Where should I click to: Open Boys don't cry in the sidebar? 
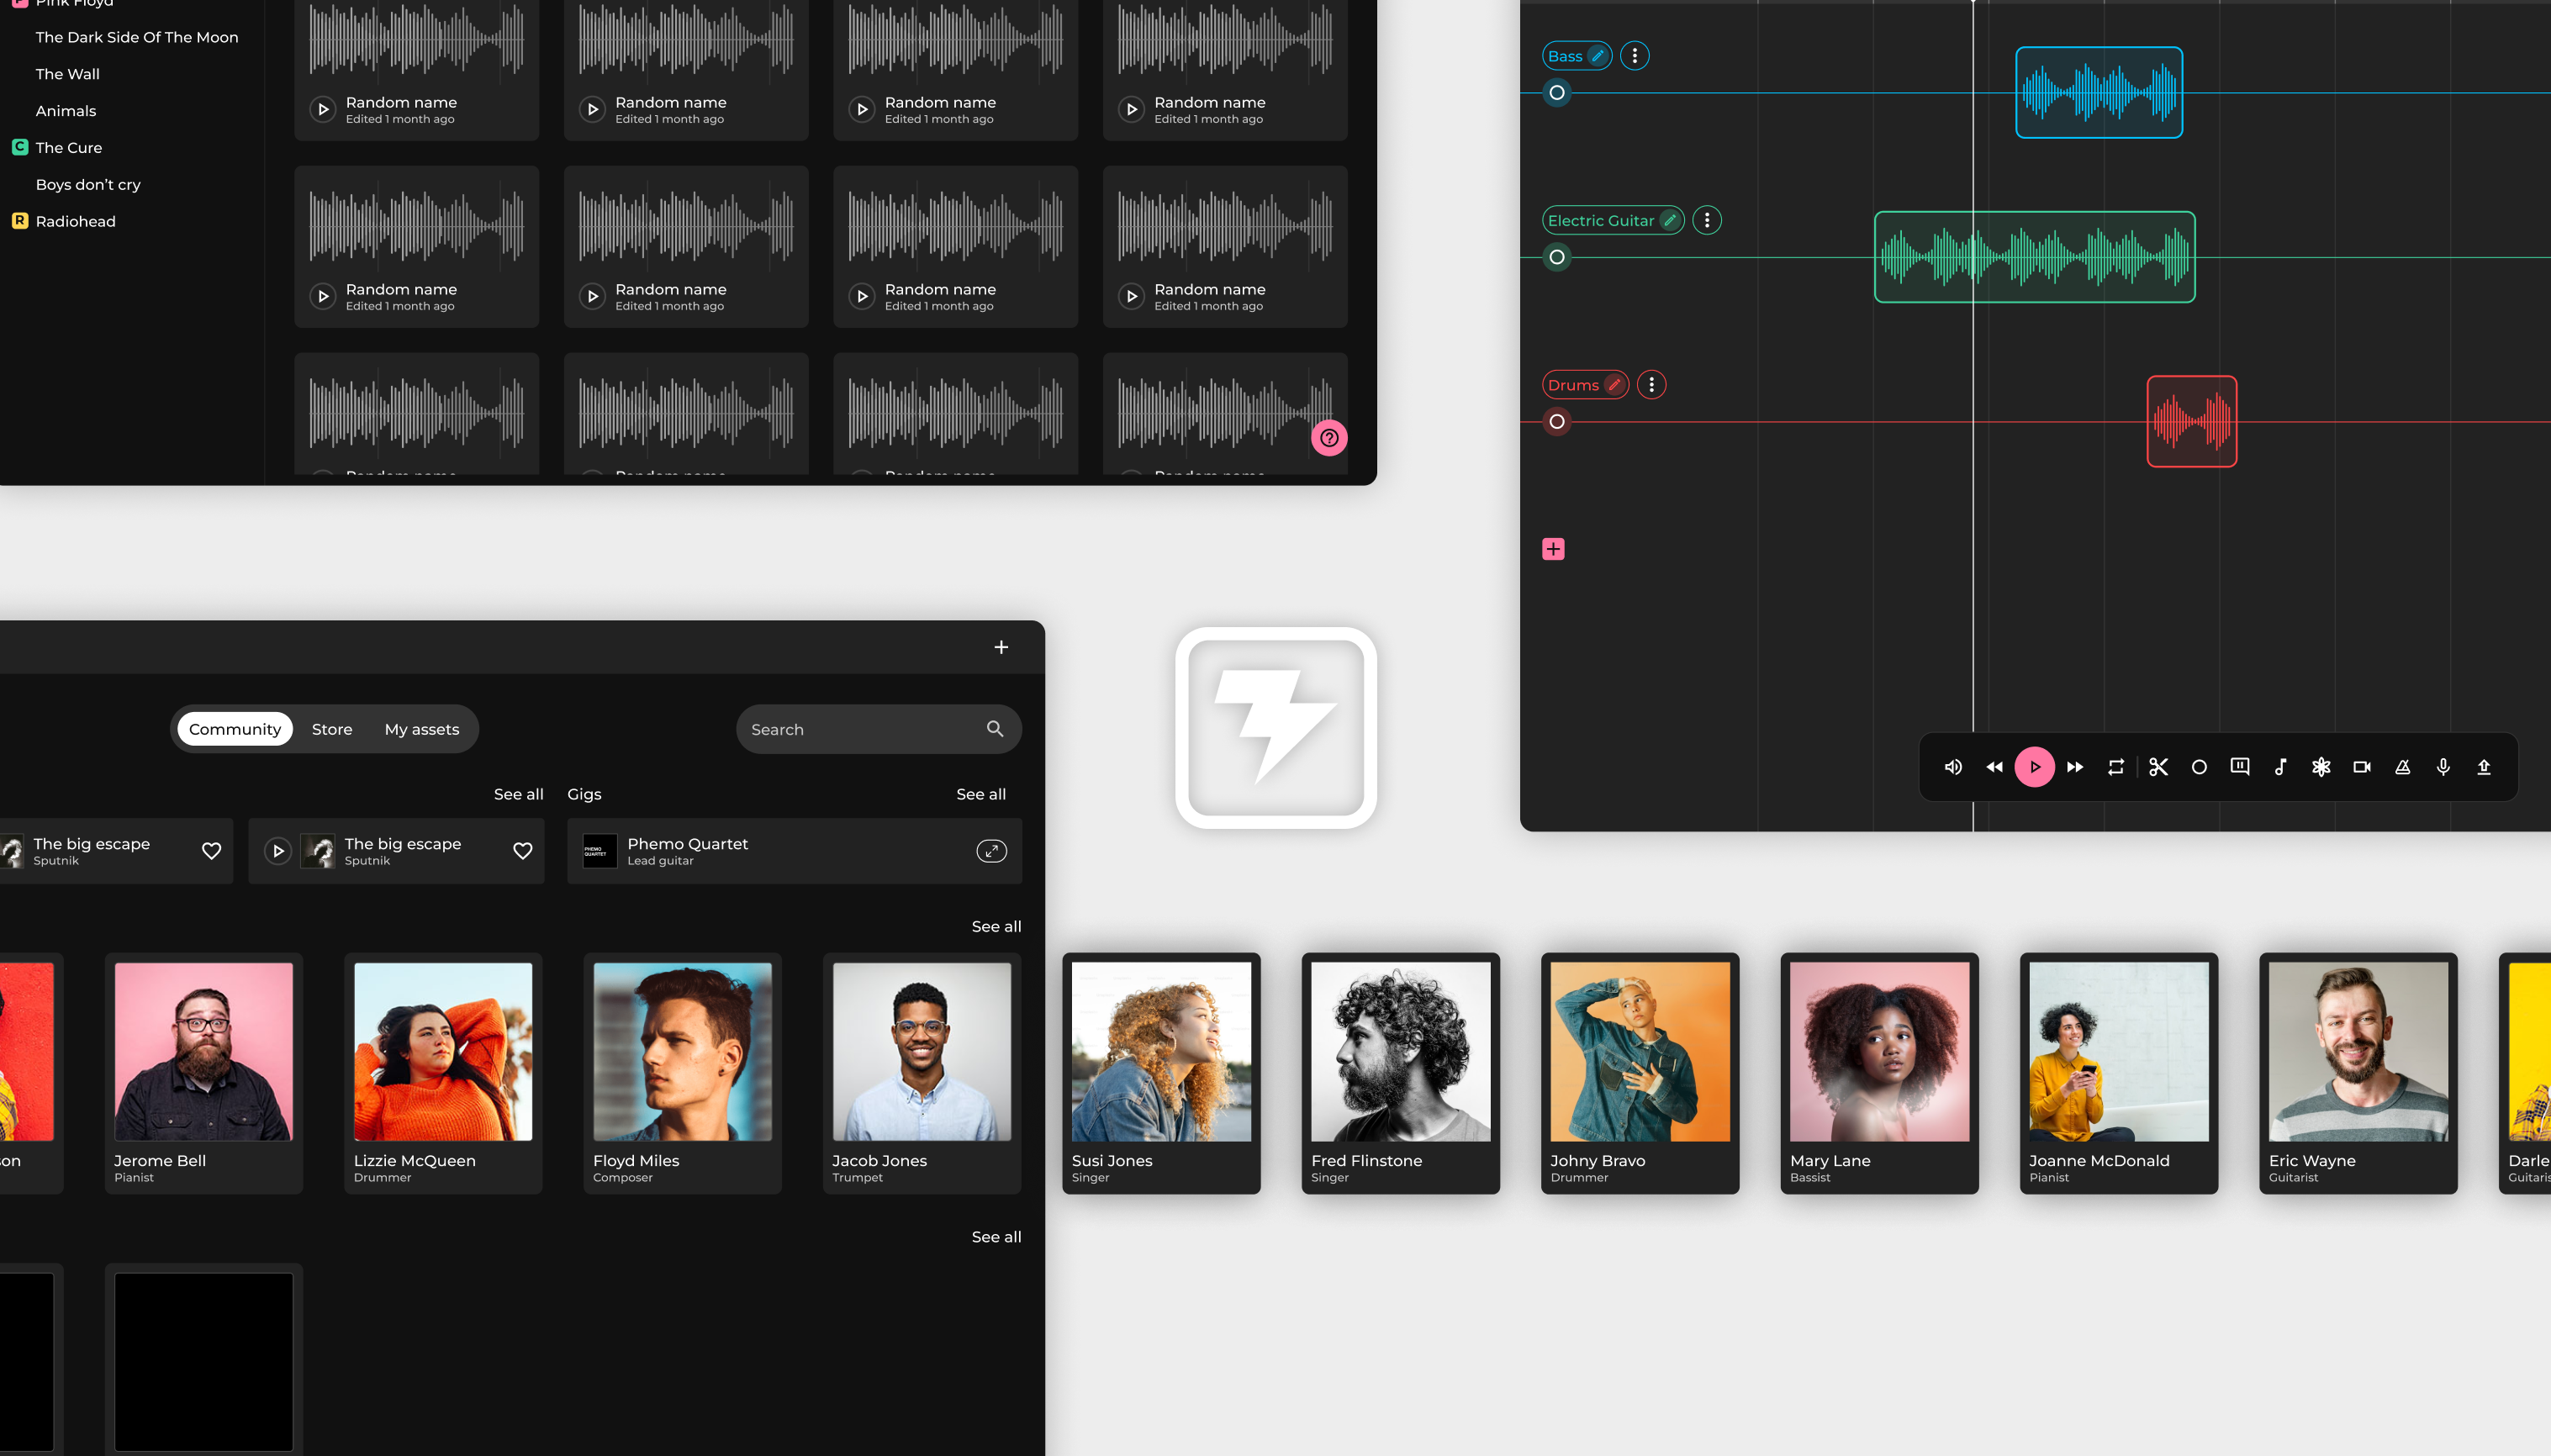coord(88,185)
